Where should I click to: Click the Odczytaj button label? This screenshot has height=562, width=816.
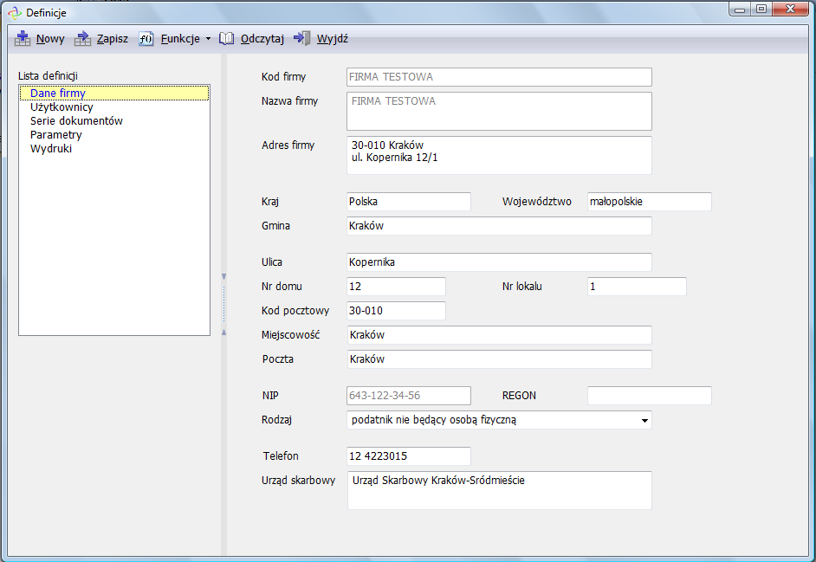click(x=262, y=38)
